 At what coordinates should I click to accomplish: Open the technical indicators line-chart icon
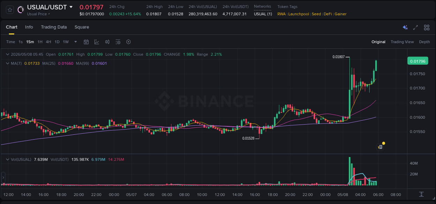point(97,42)
